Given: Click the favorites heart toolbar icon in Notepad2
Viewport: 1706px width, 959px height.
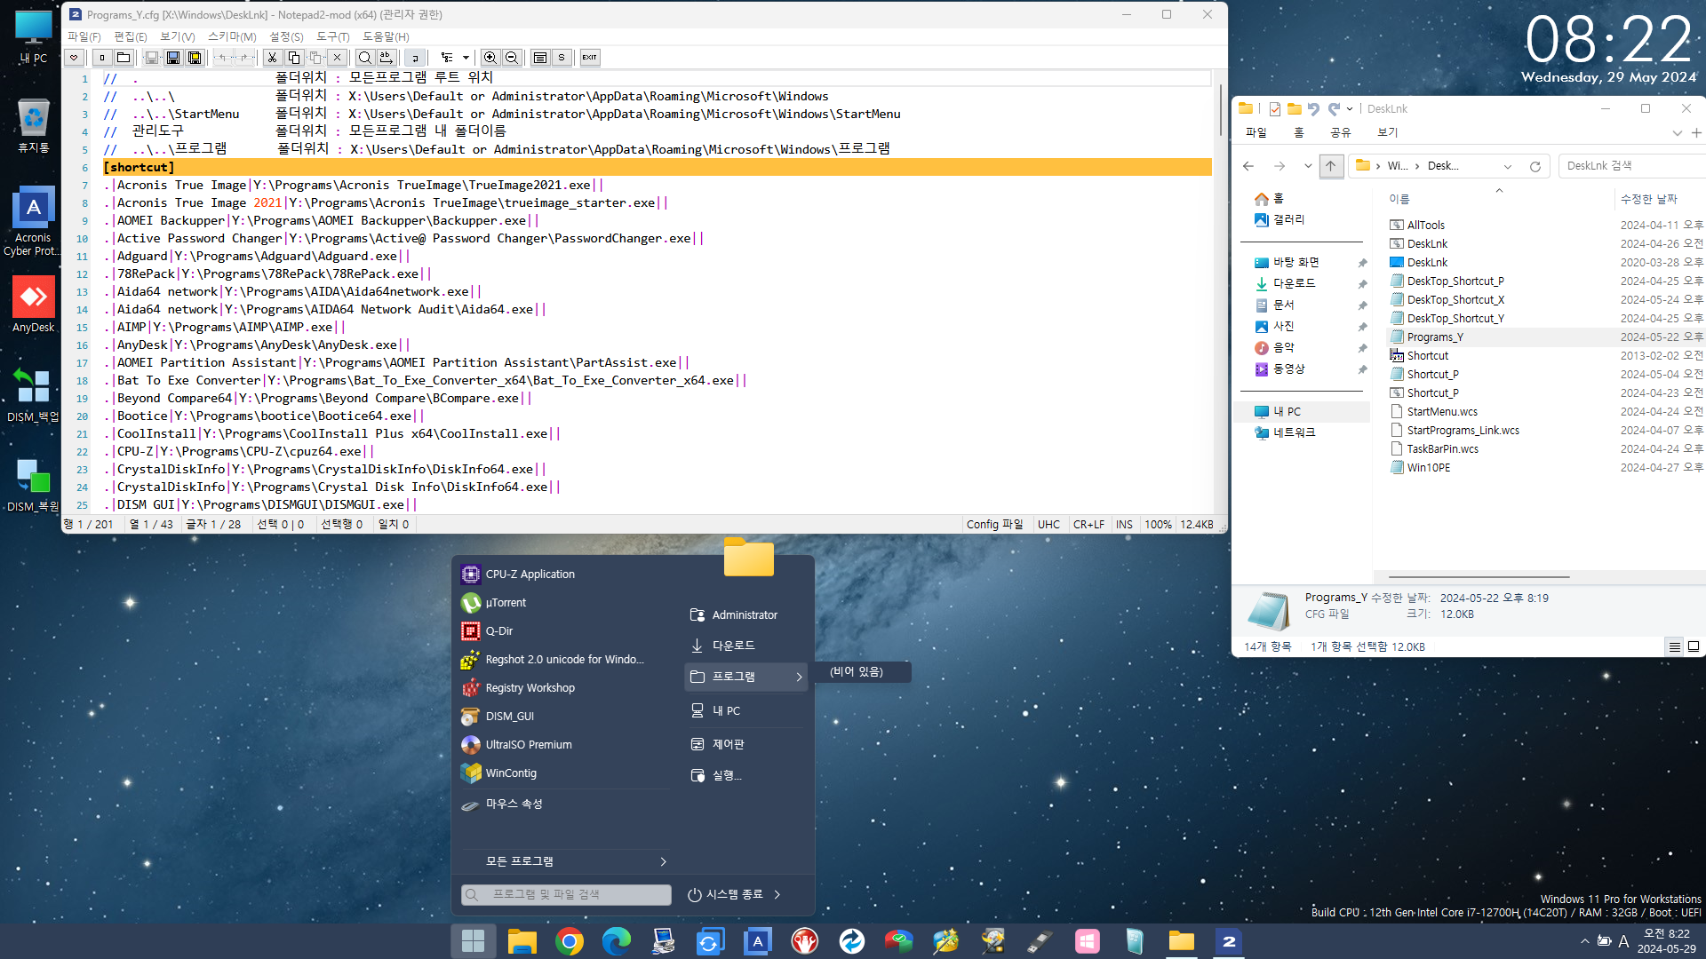Looking at the screenshot, I should (x=75, y=58).
